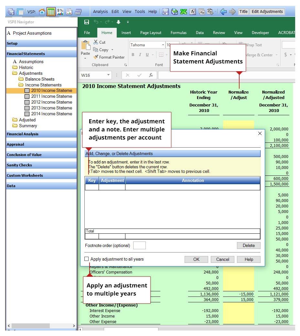Open the Sanity Checks section
Viewport: 300px width, 336px height.
point(41,165)
